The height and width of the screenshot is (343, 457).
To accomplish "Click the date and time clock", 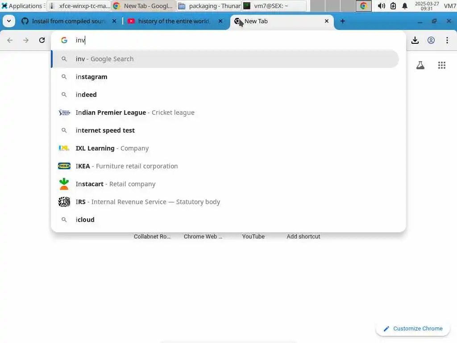I will [427, 6].
